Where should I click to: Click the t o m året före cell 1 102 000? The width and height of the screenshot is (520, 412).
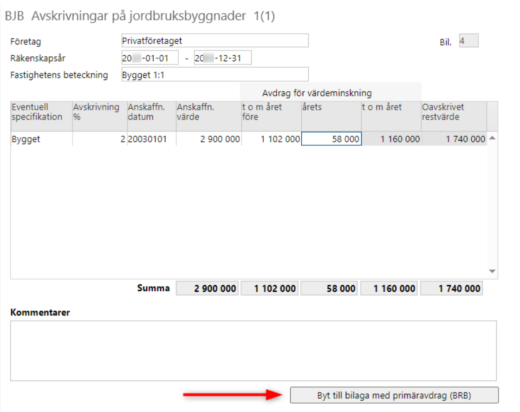tap(271, 139)
